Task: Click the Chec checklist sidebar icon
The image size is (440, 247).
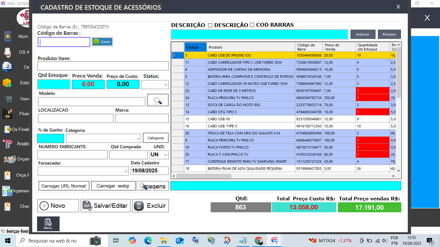Action: pos(7,206)
